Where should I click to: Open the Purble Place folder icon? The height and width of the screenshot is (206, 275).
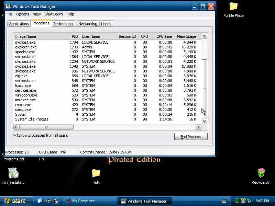click(x=233, y=6)
